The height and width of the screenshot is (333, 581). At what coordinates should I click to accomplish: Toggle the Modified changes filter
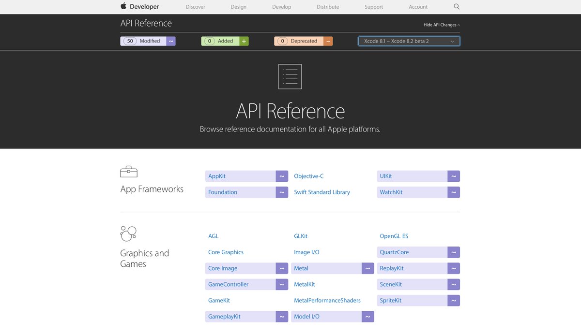(x=148, y=41)
